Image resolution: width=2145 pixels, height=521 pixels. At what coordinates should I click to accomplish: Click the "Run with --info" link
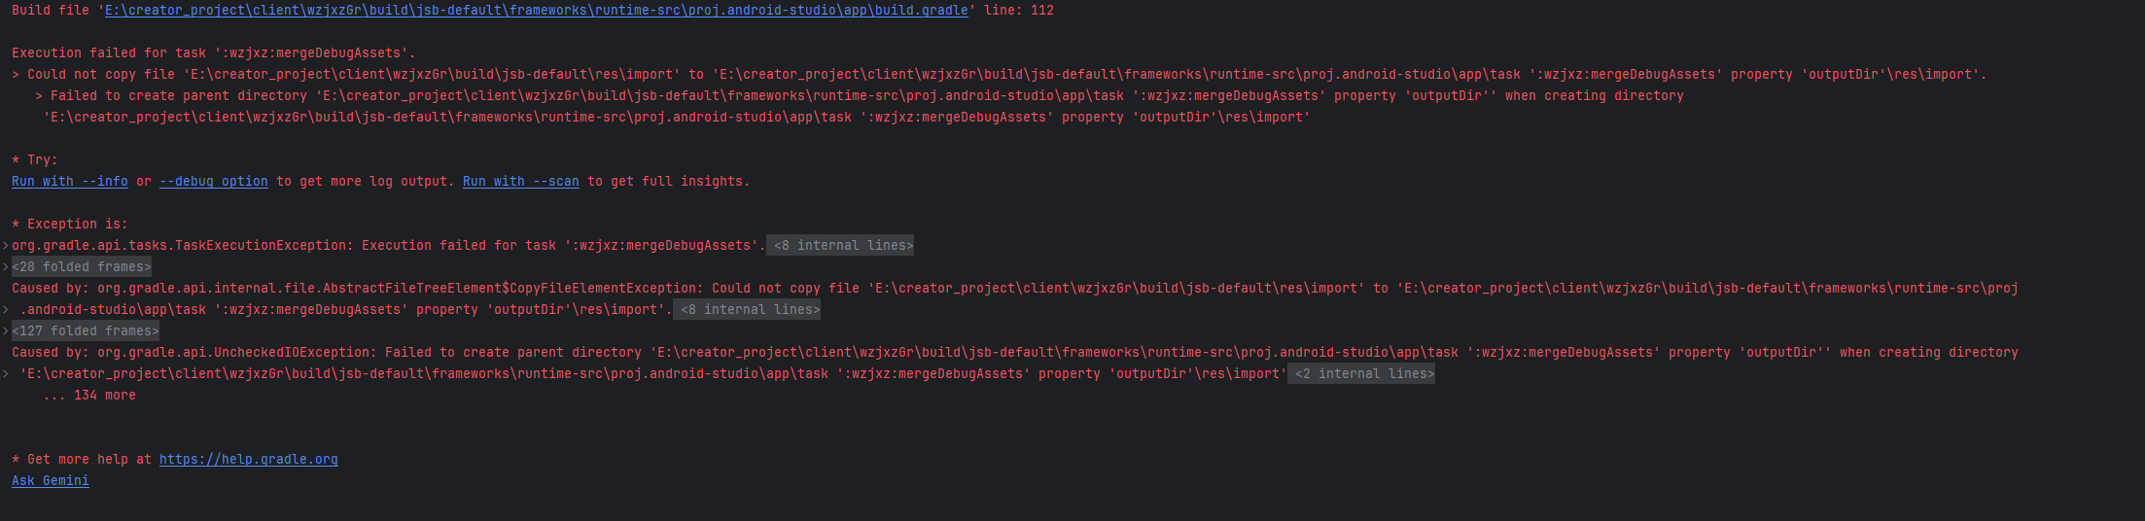click(x=69, y=182)
